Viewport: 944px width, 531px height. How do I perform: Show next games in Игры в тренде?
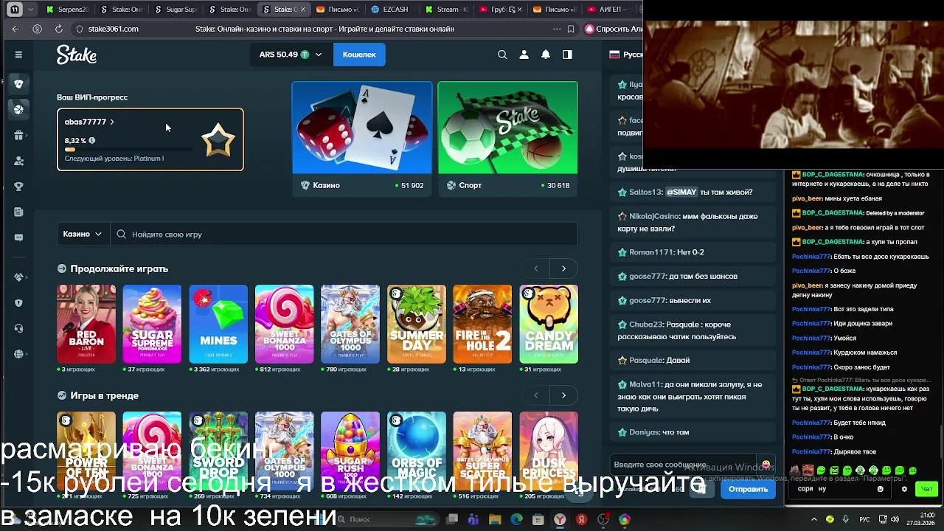(x=563, y=395)
